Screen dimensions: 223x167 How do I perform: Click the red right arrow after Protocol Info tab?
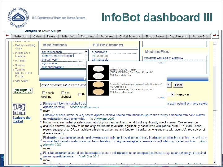[x=215, y=36]
